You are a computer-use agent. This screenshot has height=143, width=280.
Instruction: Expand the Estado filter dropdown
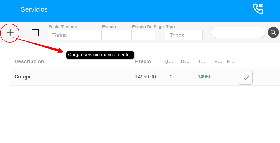(116, 35)
